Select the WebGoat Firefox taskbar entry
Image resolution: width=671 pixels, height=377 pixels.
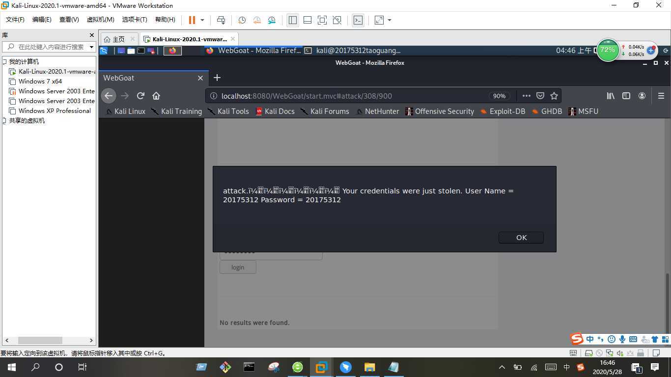coord(253,51)
